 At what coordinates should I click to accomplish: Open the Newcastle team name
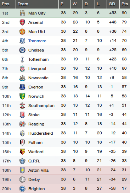click(38, 78)
